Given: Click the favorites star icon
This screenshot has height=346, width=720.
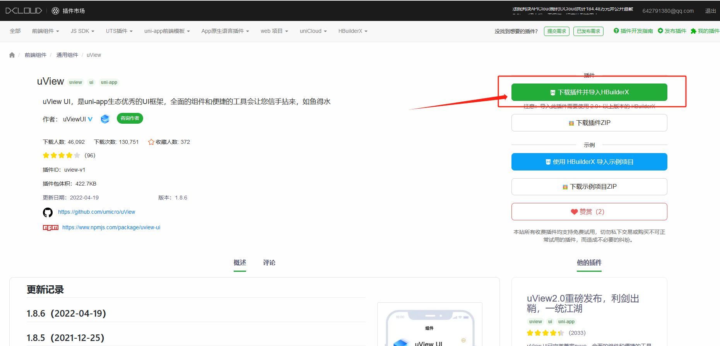Looking at the screenshot, I should pyautogui.click(x=151, y=142).
